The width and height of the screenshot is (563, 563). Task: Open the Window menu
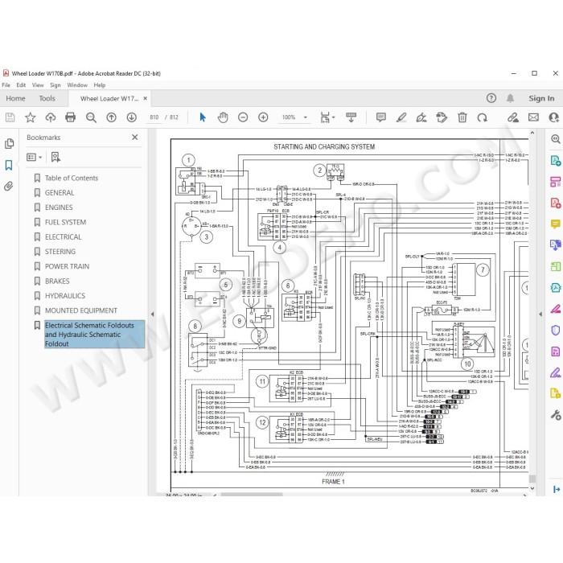(77, 85)
